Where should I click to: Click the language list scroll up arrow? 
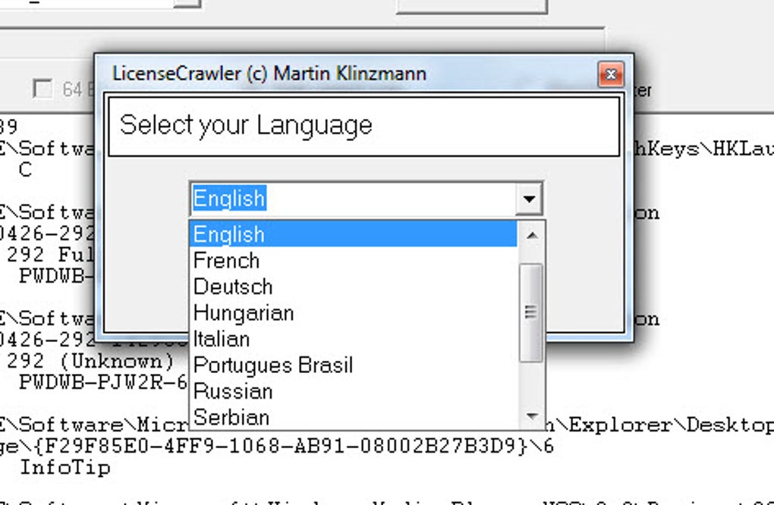(x=532, y=236)
